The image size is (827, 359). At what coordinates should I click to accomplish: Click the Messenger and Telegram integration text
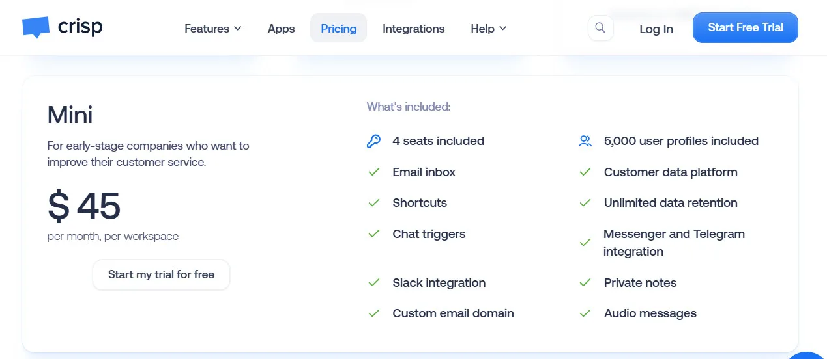(675, 243)
